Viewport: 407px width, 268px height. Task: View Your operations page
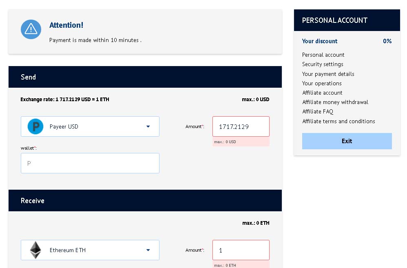322,83
